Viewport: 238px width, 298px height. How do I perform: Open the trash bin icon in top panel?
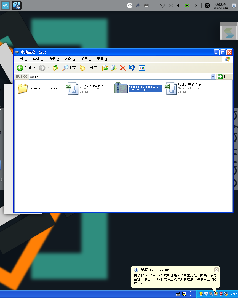coord(234,5)
